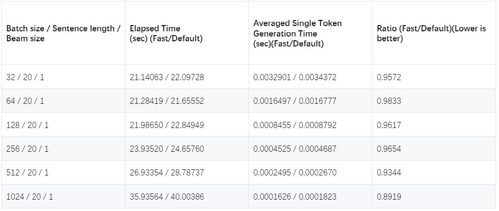Click the ratio value 0.9833
This screenshot has width=499, height=211.
[x=389, y=101]
